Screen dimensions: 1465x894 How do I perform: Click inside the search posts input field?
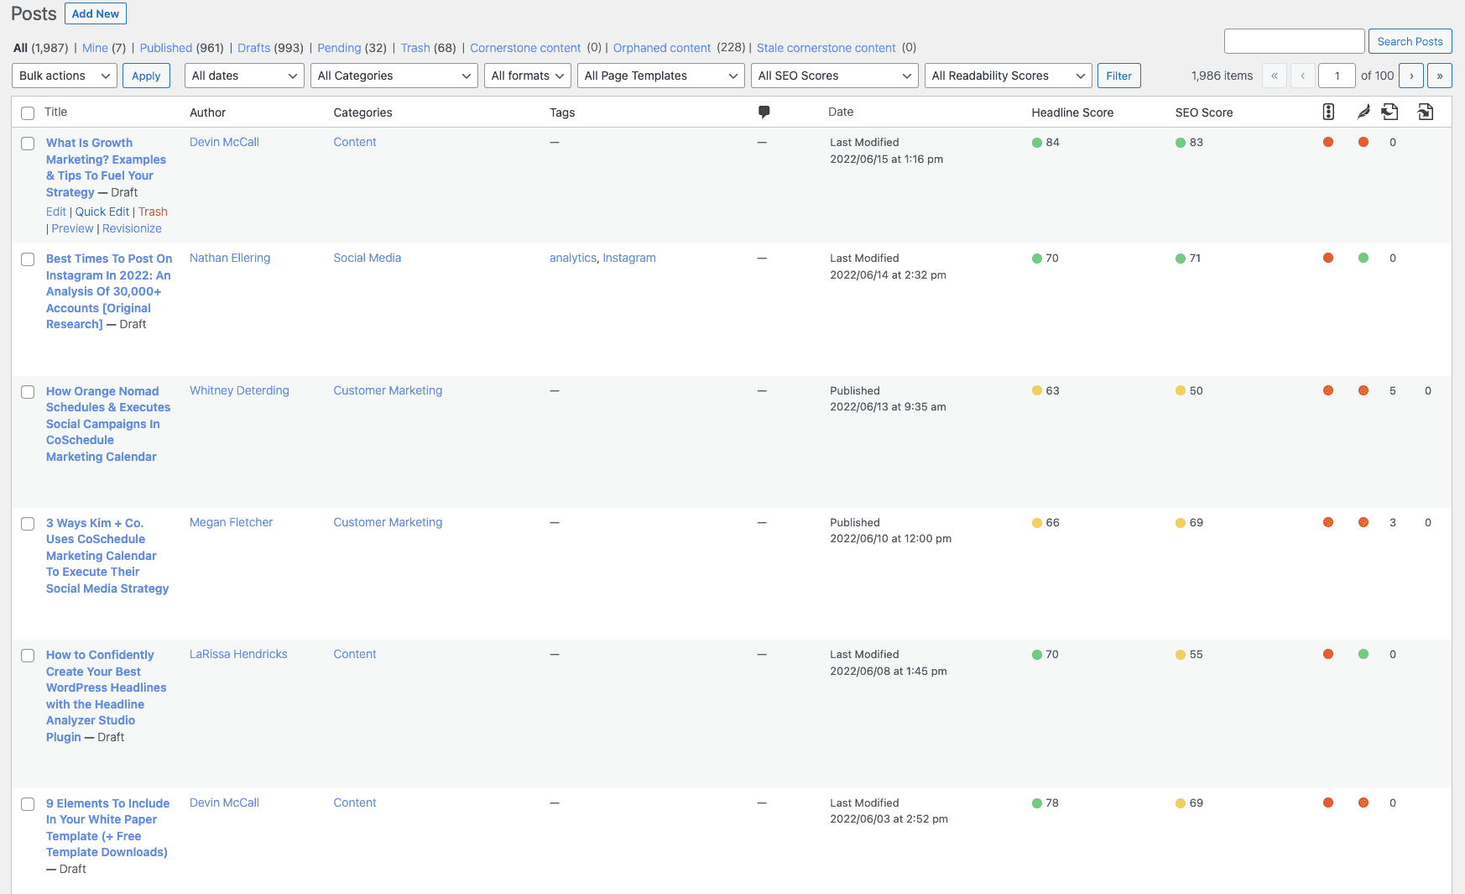pyautogui.click(x=1294, y=40)
